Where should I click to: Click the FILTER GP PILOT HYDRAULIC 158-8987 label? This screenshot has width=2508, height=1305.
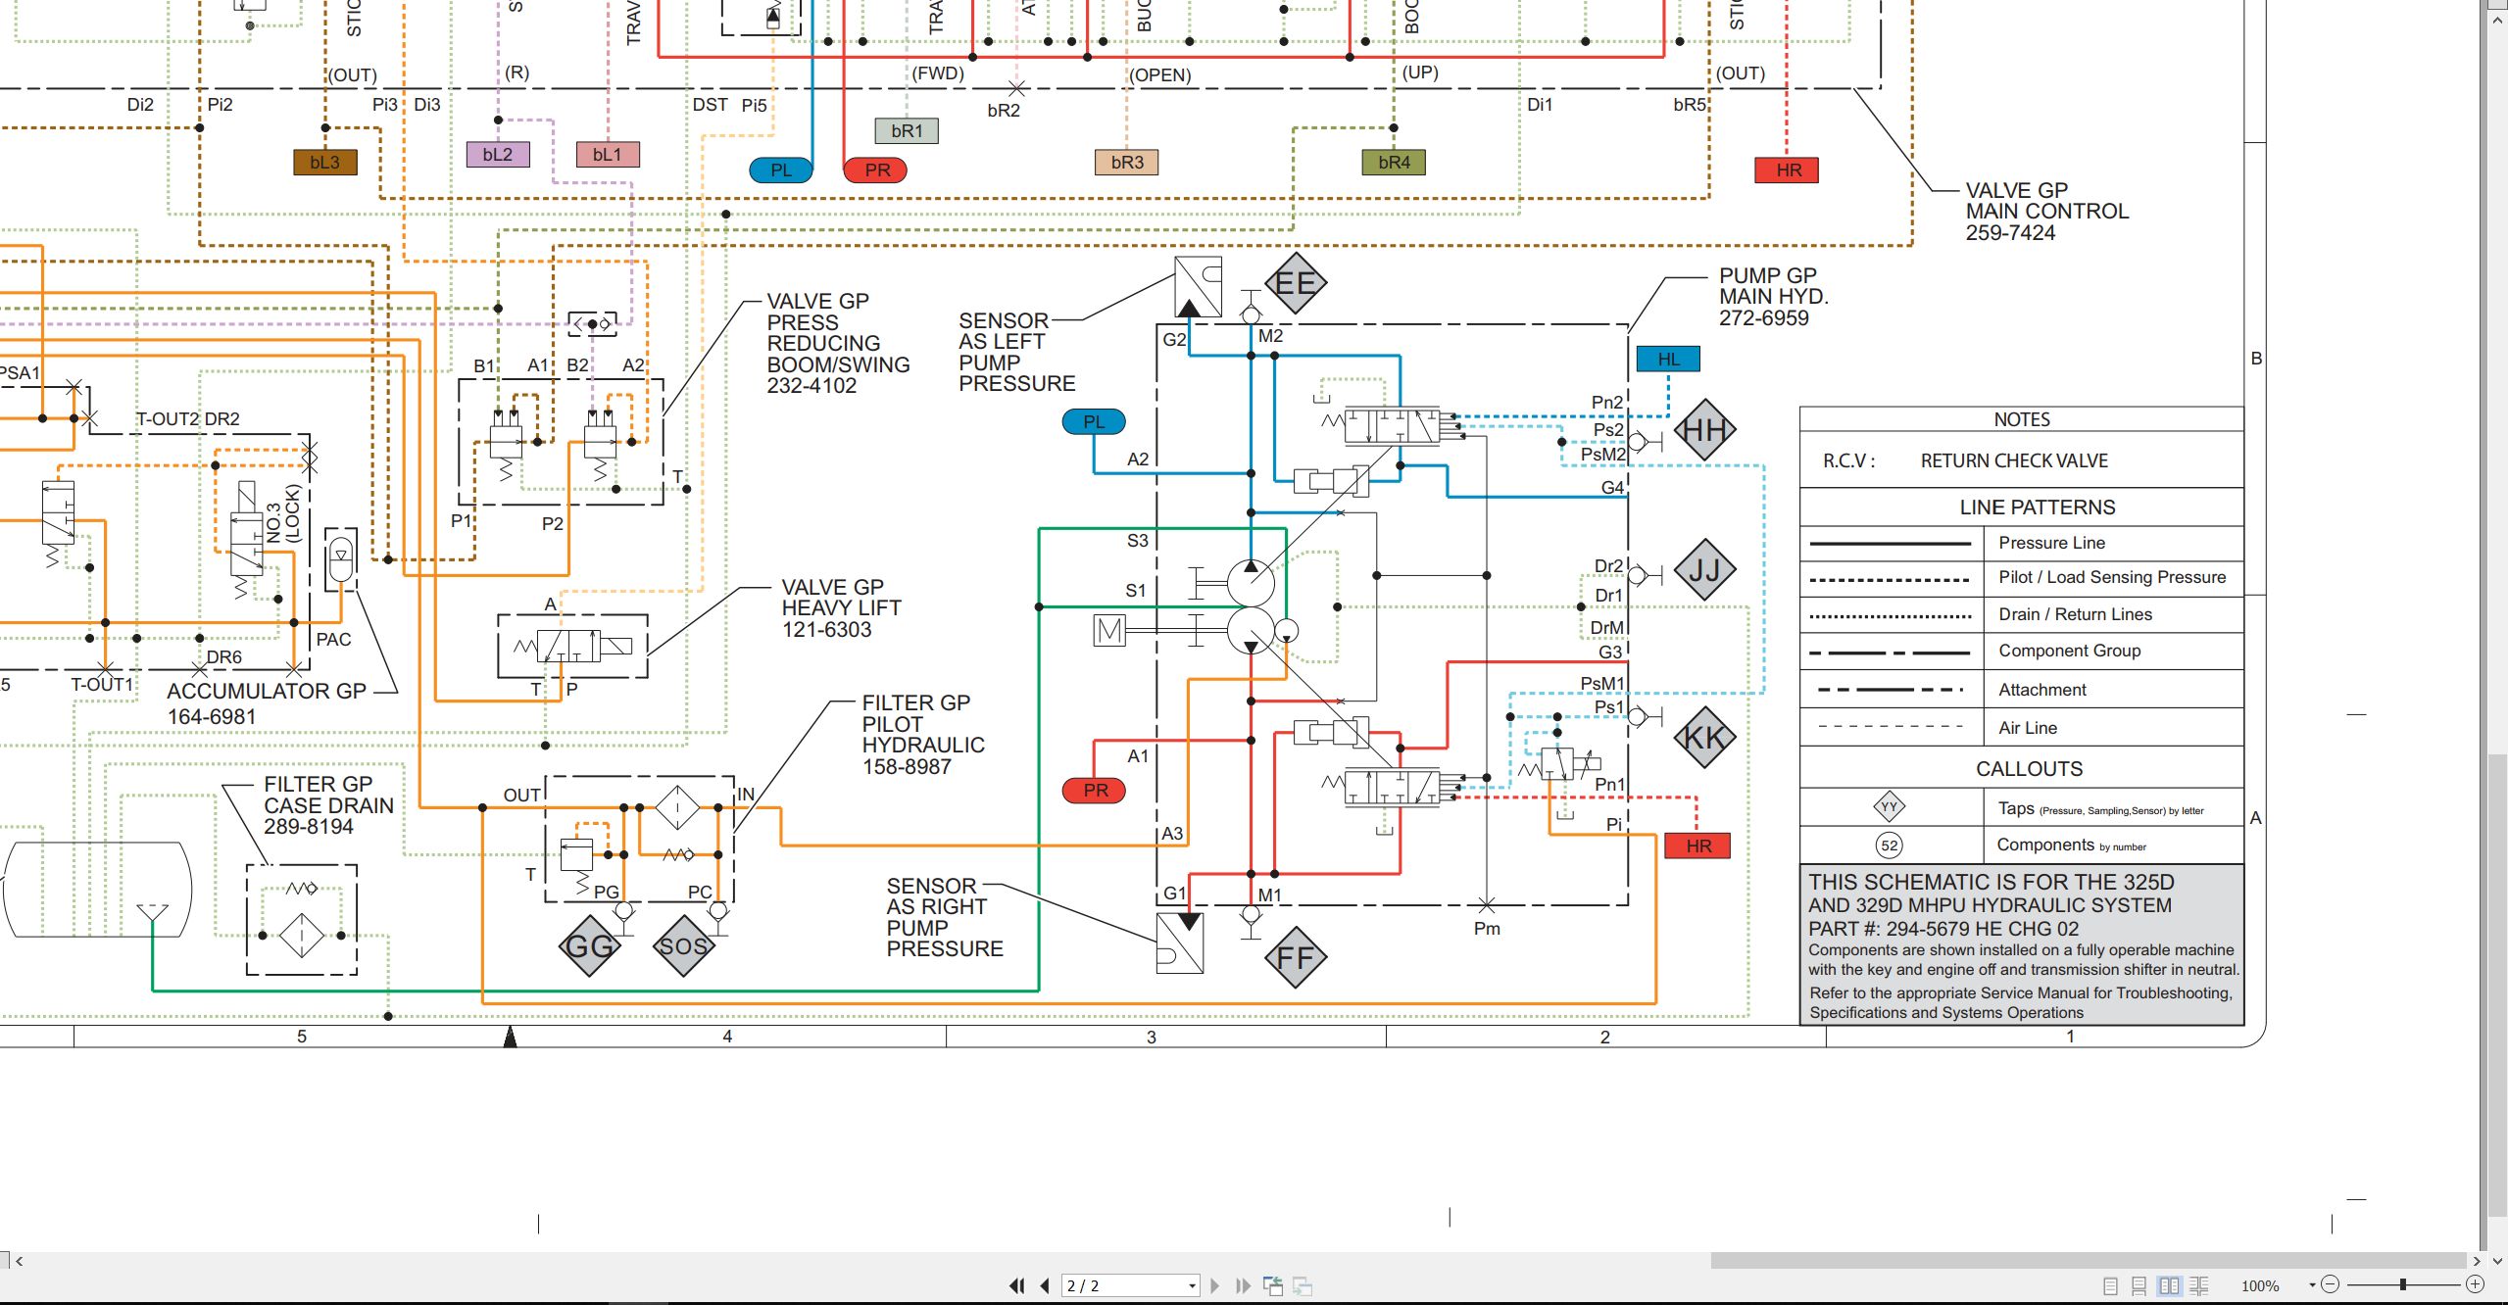click(x=922, y=735)
